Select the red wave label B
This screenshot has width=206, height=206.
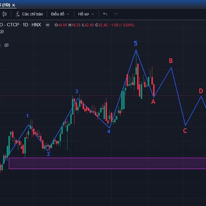(171, 61)
